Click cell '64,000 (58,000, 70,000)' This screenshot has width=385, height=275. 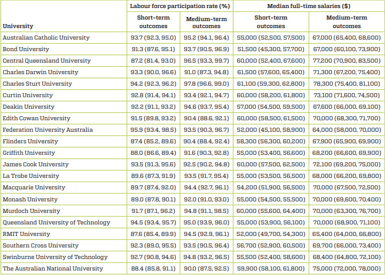tap(347, 130)
